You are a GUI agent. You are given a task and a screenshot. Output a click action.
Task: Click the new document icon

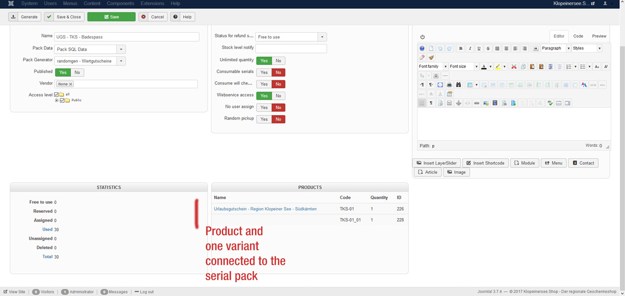point(431,49)
